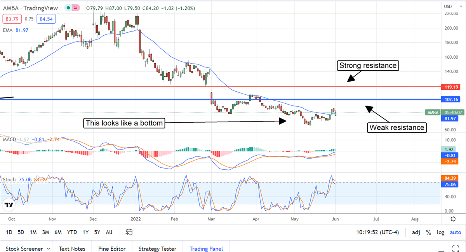Screen dimensions: 466x252
Task: Switch to the Pine Editor tab
Action: pos(111,249)
